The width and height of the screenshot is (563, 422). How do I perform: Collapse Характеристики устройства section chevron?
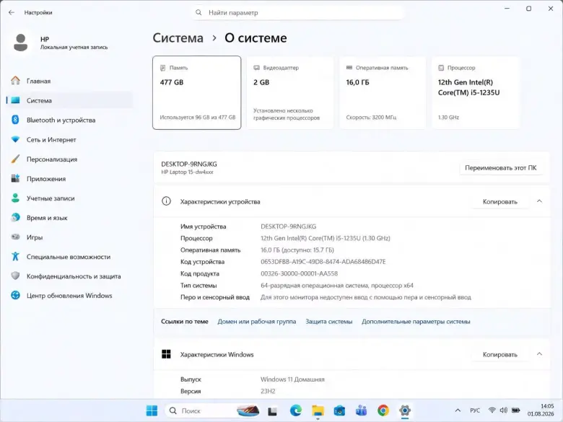539,201
